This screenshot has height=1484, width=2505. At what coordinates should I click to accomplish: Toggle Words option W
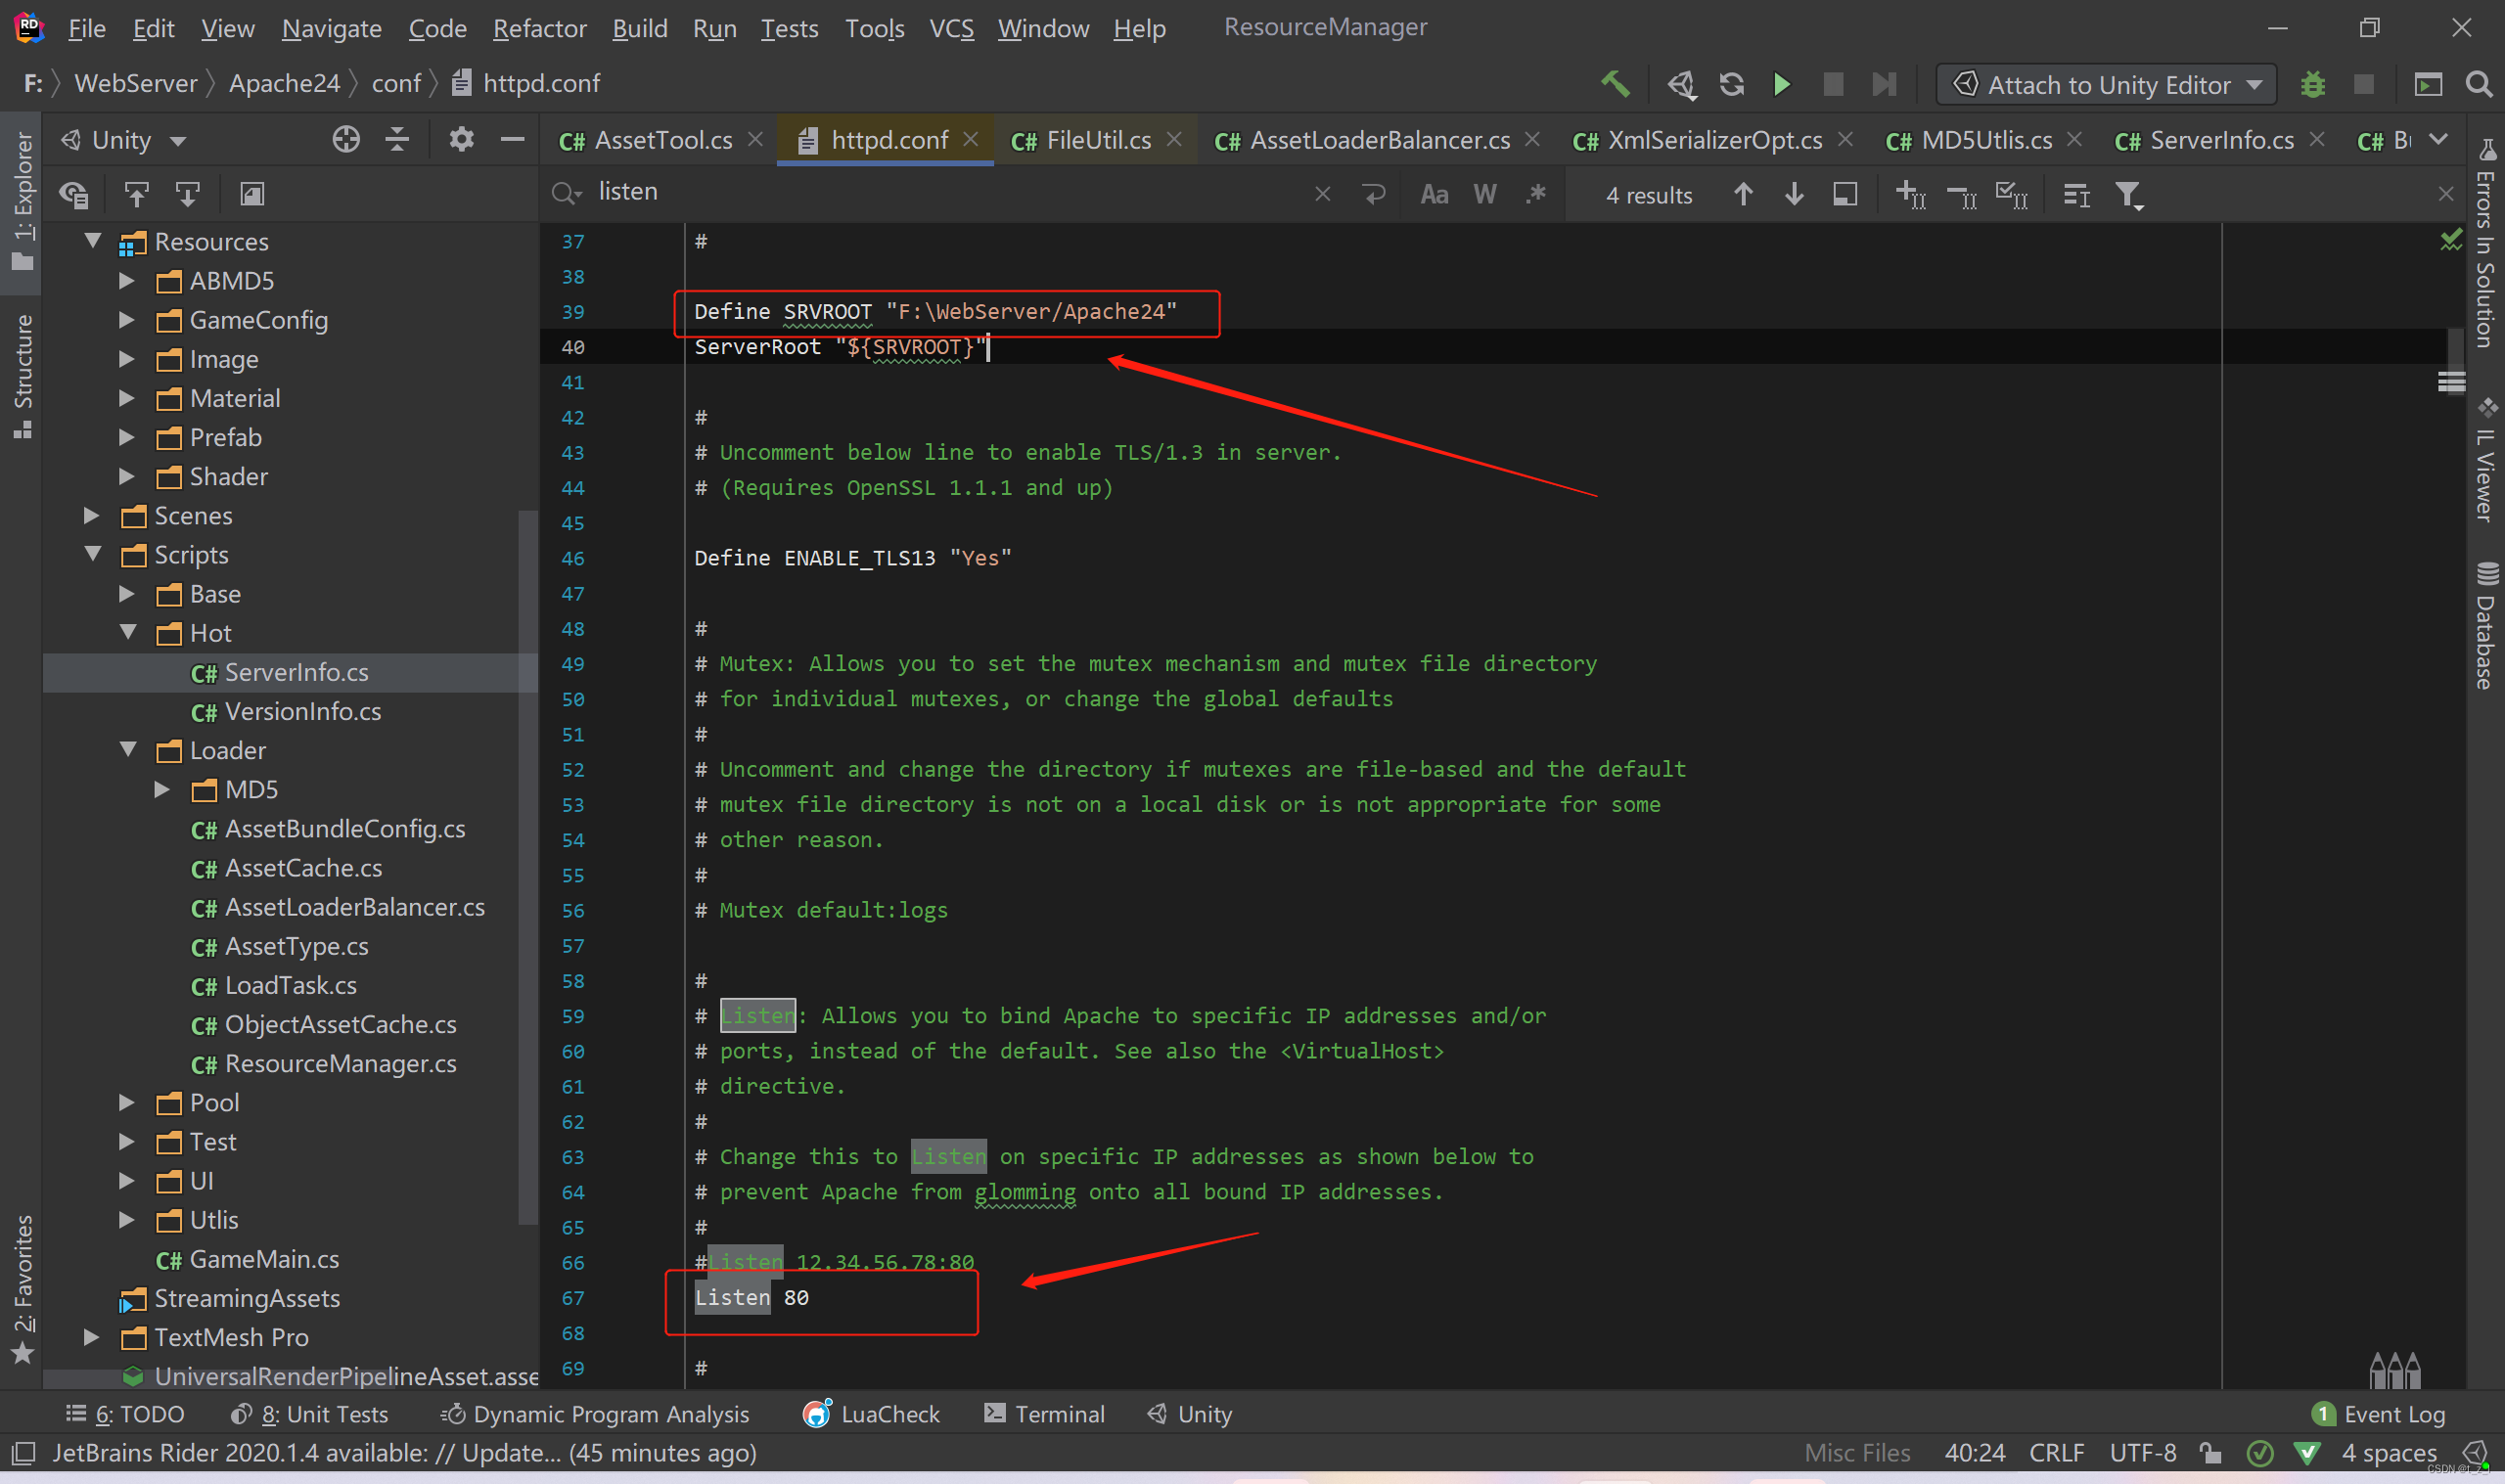click(x=1485, y=194)
